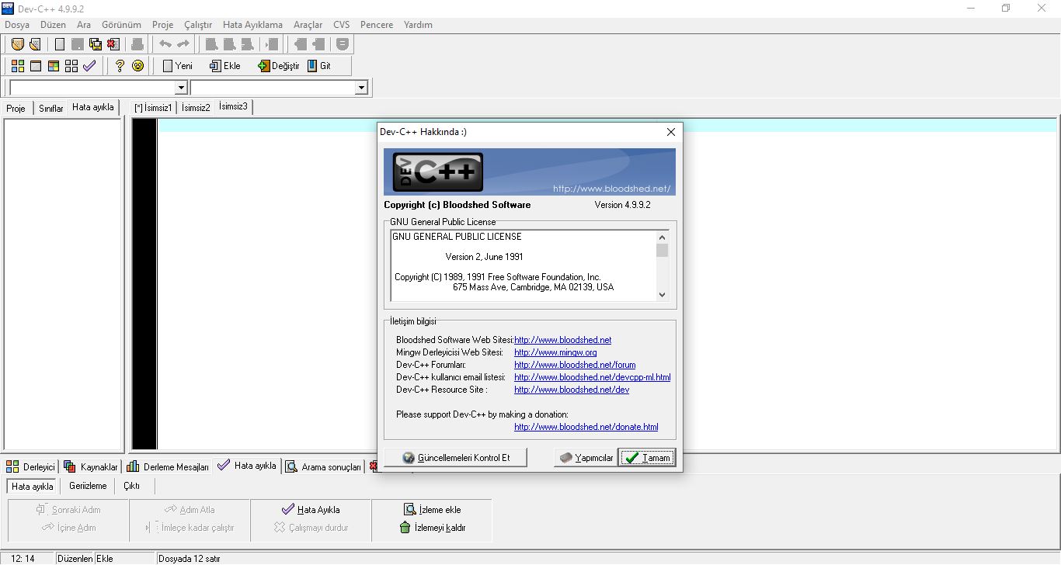Select the Geriizleme debug sub-tab
Screen dimensions: 1061x565
[x=88, y=486]
